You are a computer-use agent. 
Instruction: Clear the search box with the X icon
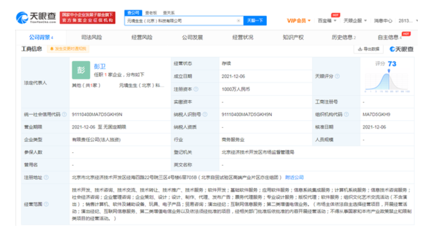click(239, 21)
